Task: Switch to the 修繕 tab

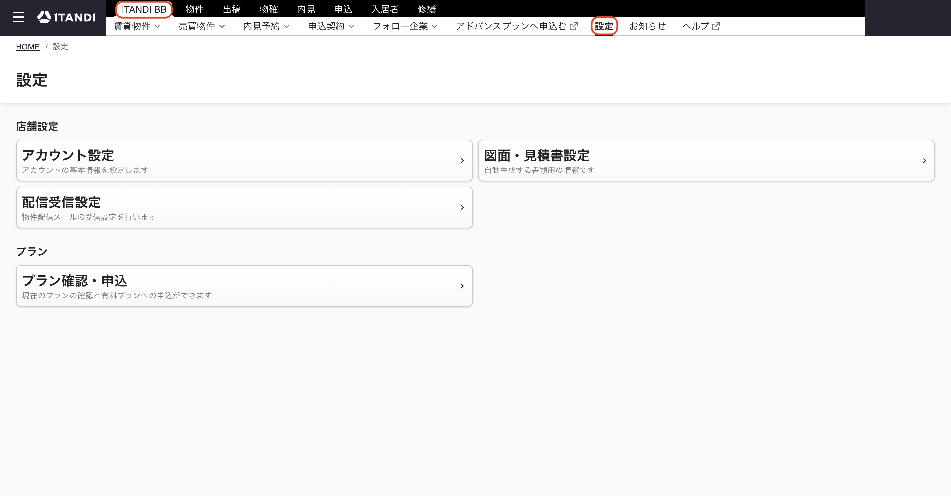Action: coord(427,9)
